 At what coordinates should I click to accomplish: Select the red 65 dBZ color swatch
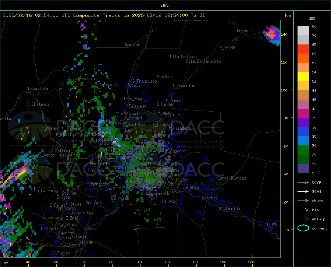[303, 49]
